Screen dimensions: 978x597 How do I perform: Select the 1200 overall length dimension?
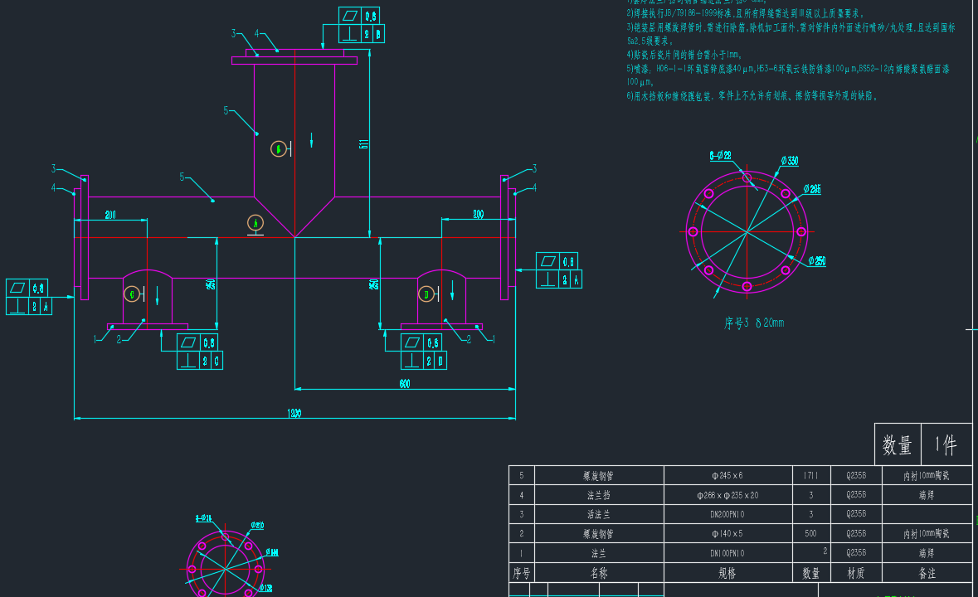coord(294,412)
